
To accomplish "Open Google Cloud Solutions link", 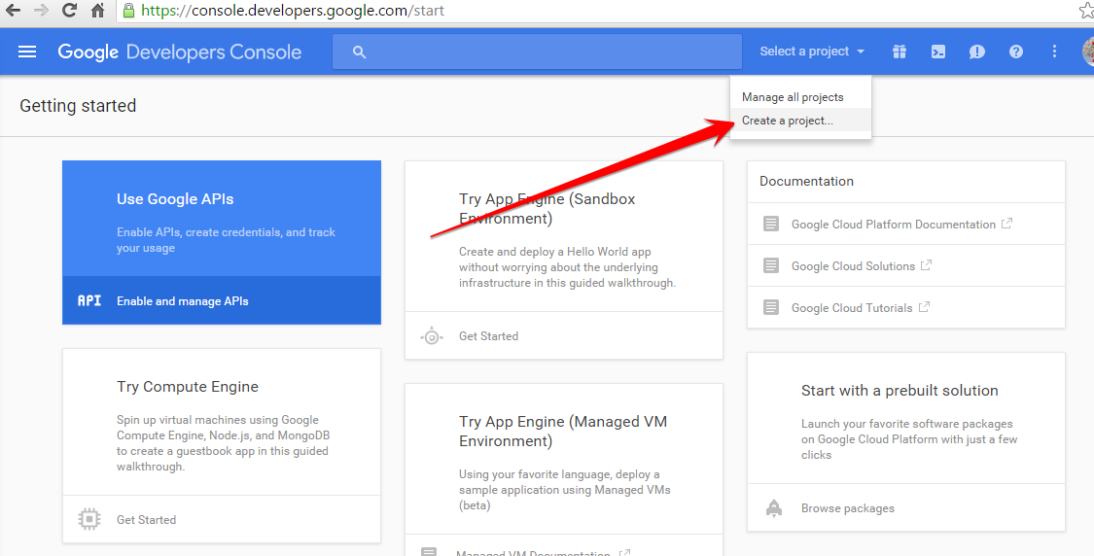I will [853, 266].
